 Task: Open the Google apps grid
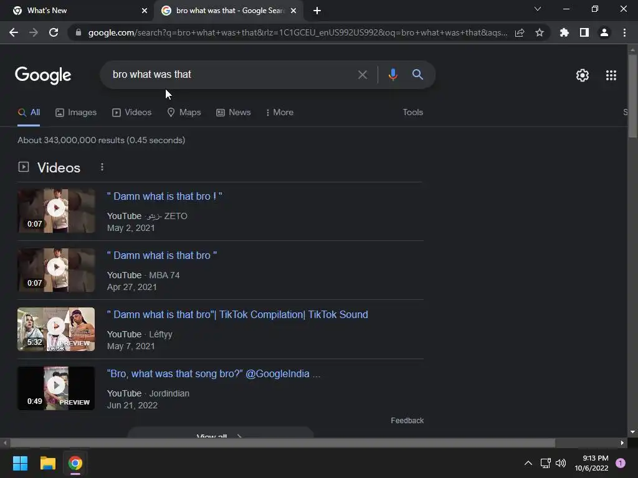(x=611, y=75)
